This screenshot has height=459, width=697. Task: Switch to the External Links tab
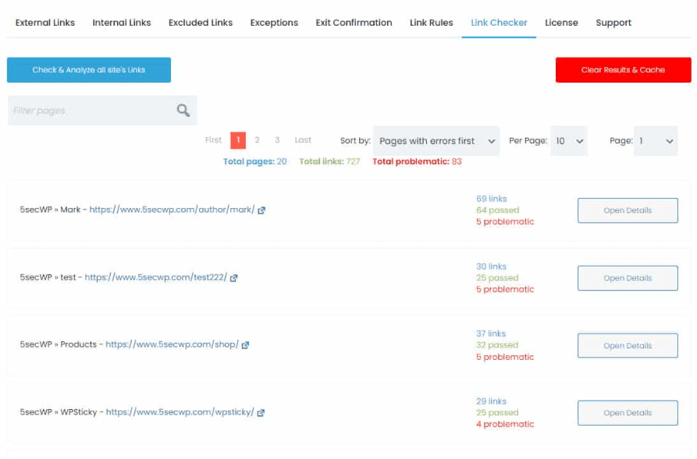45,23
